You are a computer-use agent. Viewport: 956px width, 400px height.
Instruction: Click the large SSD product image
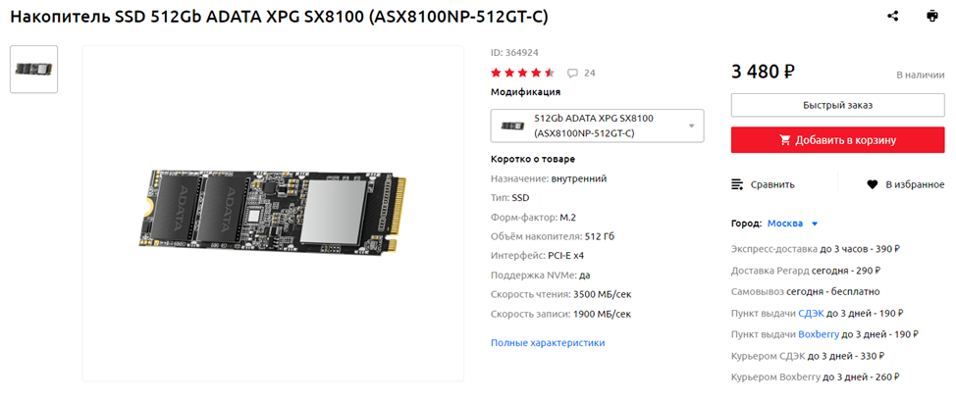click(x=273, y=213)
